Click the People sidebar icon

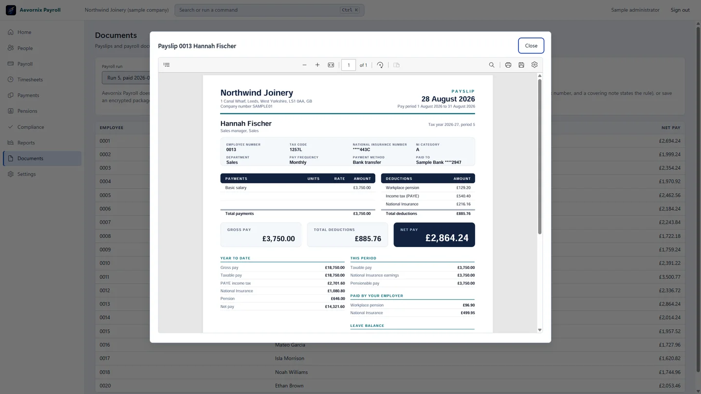tap(11, 48)
